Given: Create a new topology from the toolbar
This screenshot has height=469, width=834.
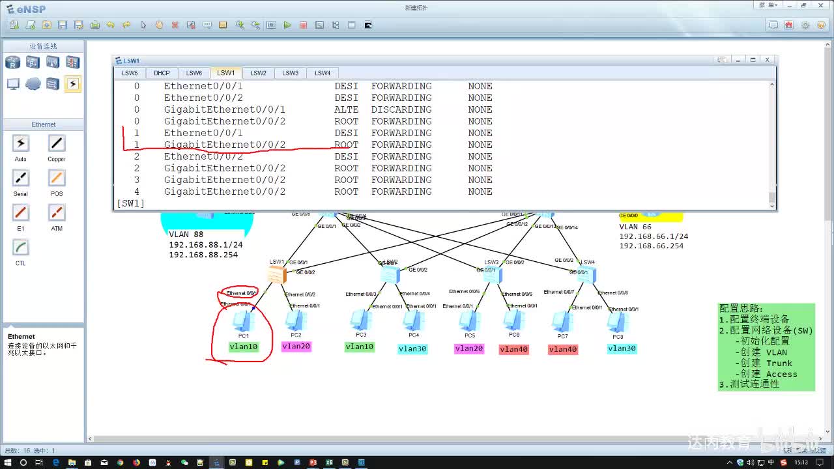Looking at the screenshot, I should click(x=14, y=25).
